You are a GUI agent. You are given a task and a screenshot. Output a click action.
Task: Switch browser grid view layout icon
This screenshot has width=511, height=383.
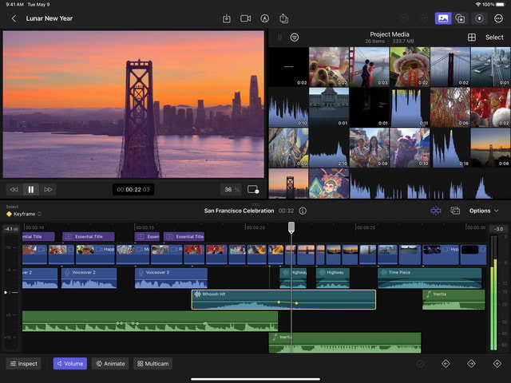point(472,38)
